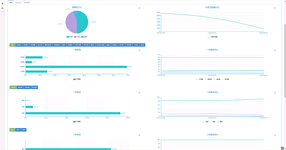Toggle 好评 legend in pie chart
This screenshot has width=286, height=150.
70,36
